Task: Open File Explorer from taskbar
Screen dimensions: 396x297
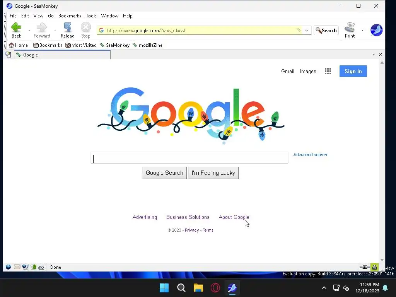Action: point(198,288)
